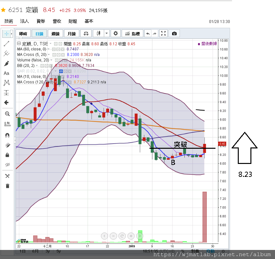Click the candlestick chart style icon
275x259 pixels.
(99, 34)
